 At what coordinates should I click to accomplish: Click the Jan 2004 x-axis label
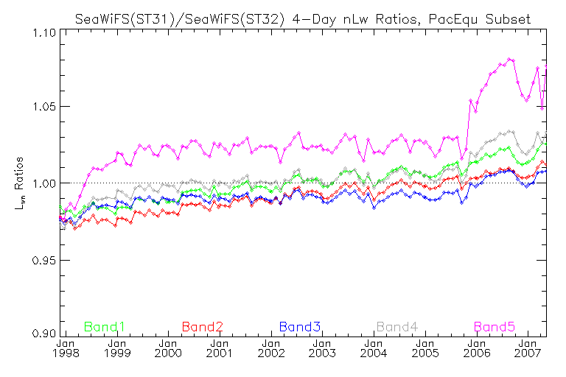374,348
